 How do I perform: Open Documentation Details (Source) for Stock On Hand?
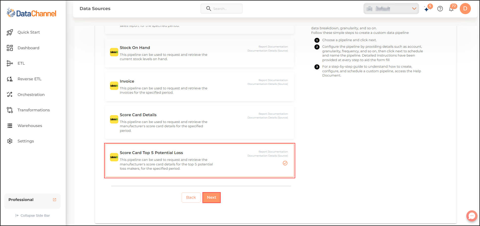click(x=268, y=51)
